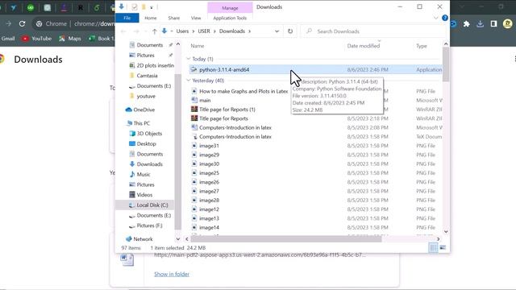Open the View ribbon tab

[196, 18]
